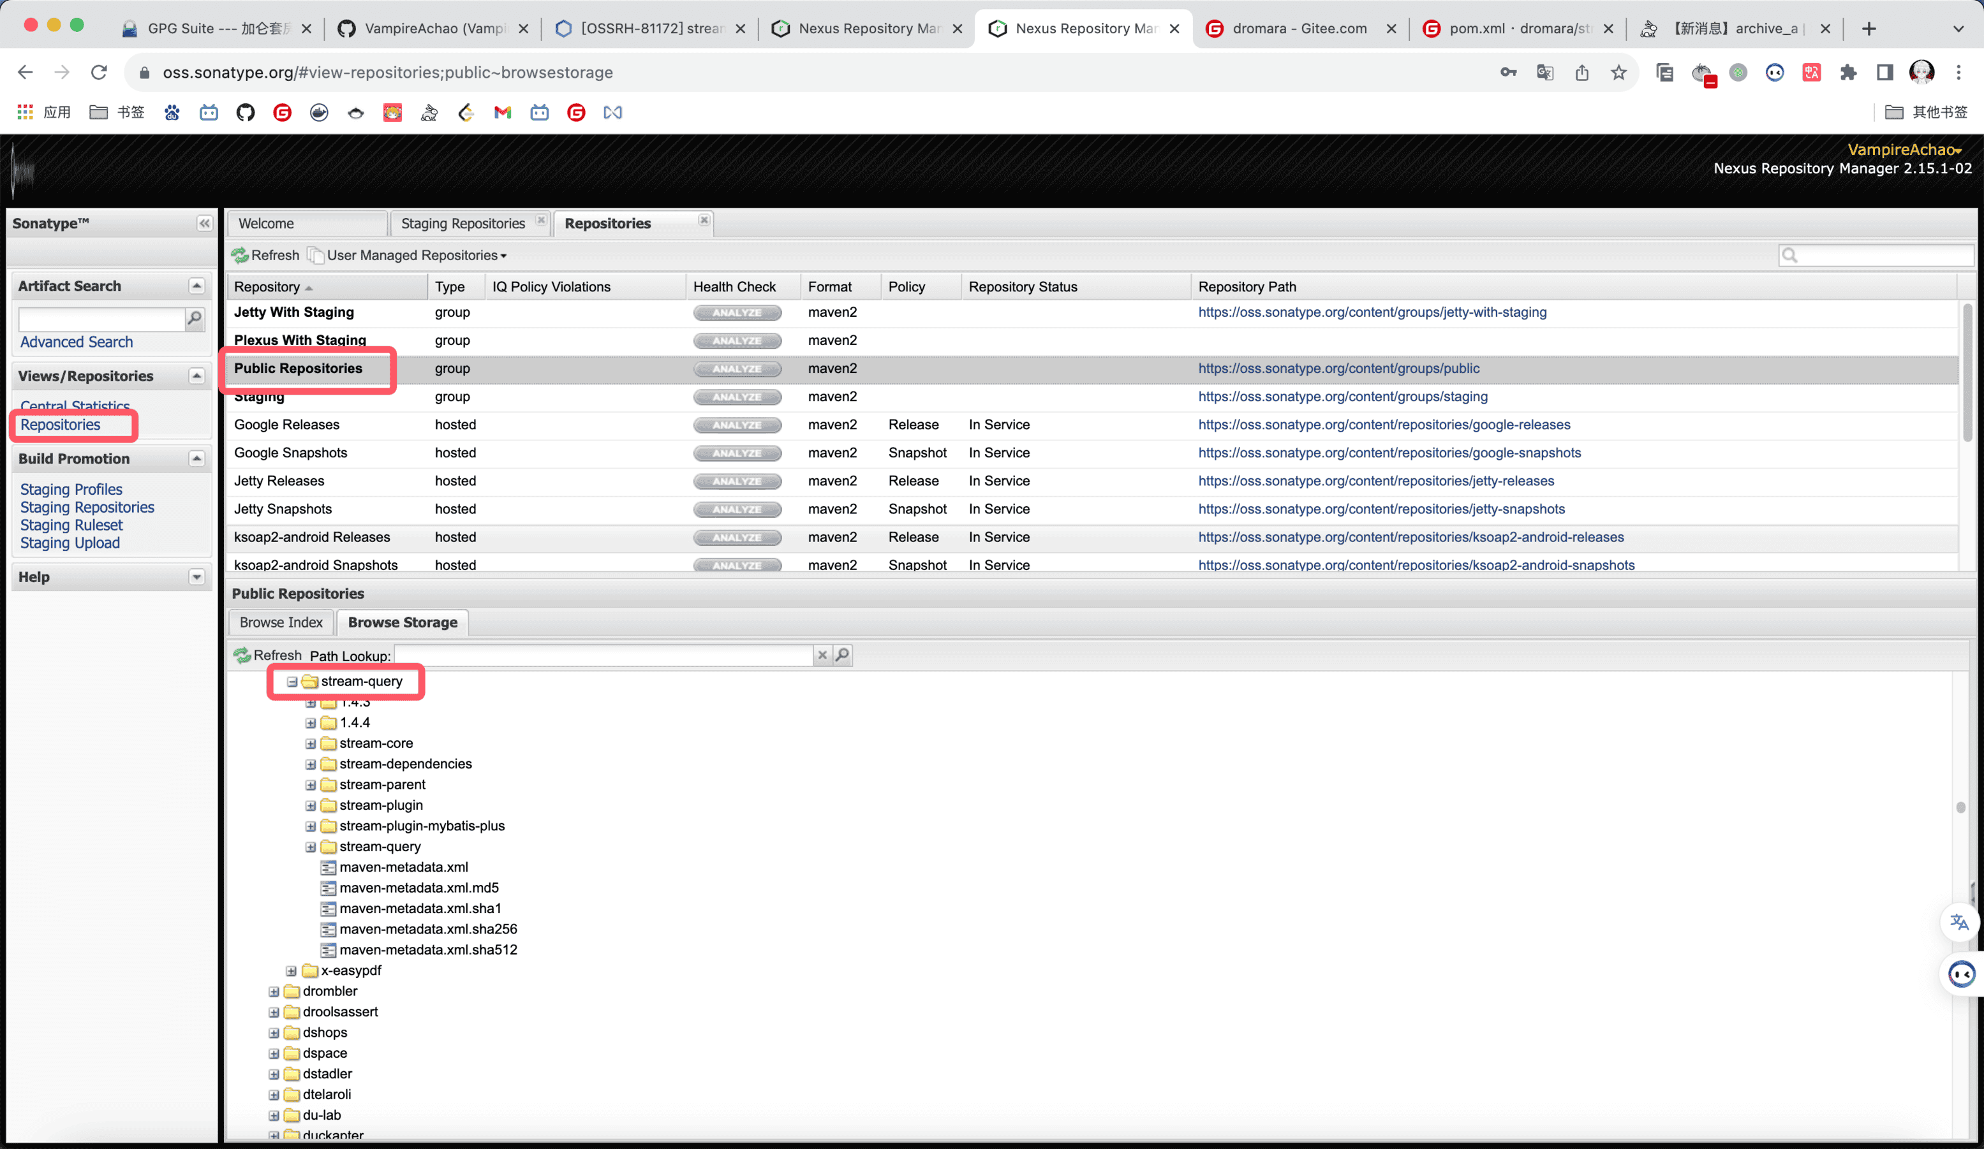The height and width of the screenshot is (1149, 1984).
Task: Click the Artifact Search magnifier icon
Action: 194,318
